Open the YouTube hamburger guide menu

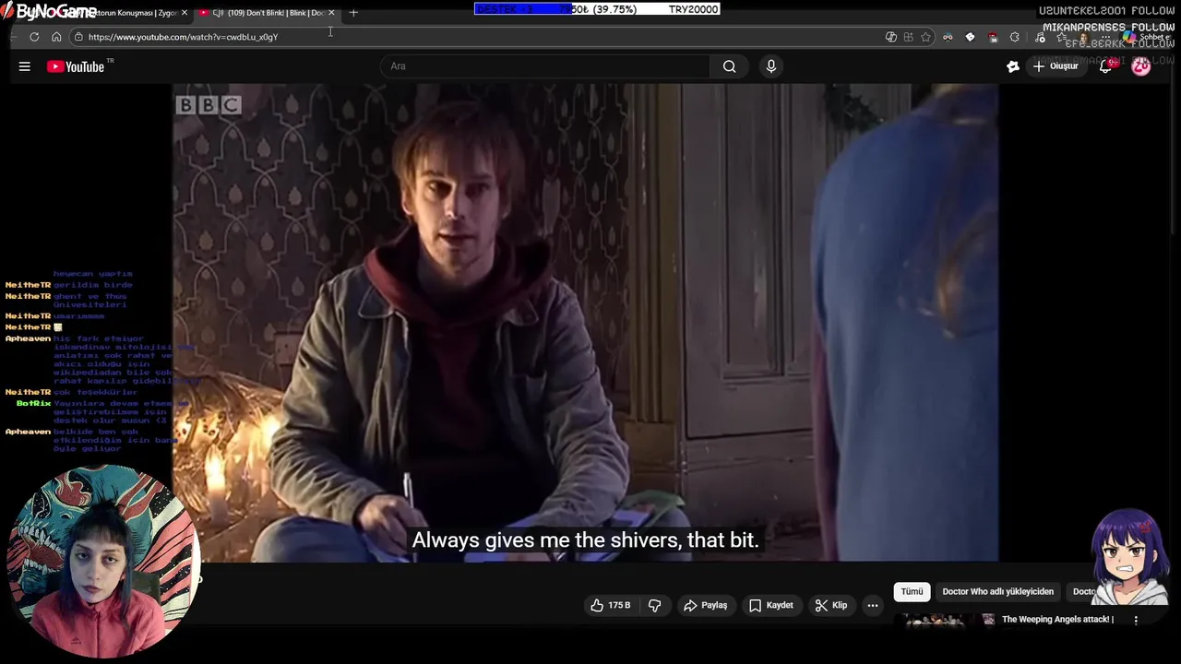coord(25,66)
